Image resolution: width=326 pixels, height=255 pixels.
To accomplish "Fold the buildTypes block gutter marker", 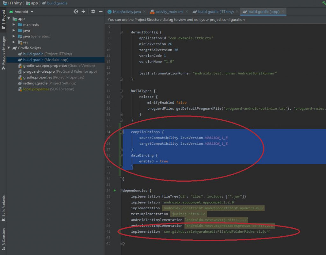I will tap(121, 91).
